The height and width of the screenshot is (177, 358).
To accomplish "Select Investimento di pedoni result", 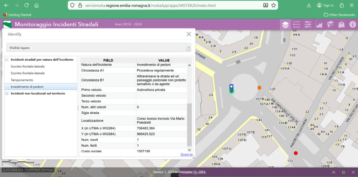I will pos(27,87).
